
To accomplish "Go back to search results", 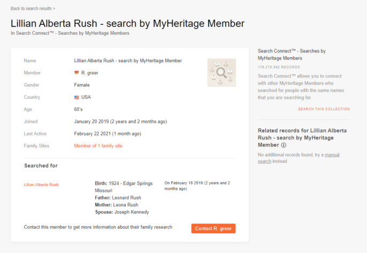I will coord(33,9).
